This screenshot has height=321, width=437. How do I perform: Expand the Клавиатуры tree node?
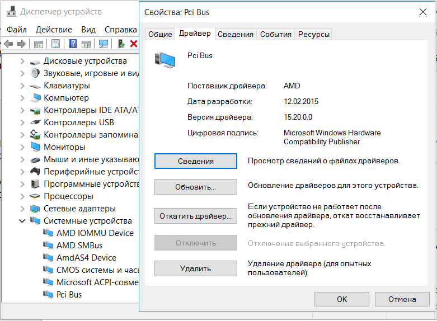pyautogui.click(x=22, y=86)
